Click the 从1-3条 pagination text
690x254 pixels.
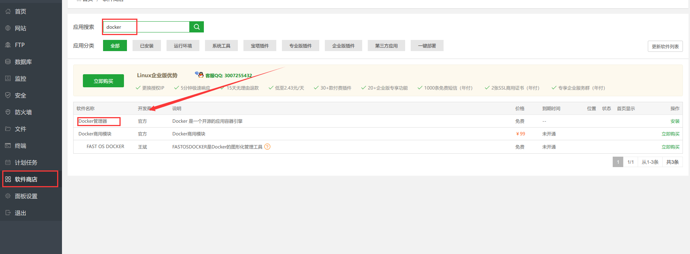650,162
